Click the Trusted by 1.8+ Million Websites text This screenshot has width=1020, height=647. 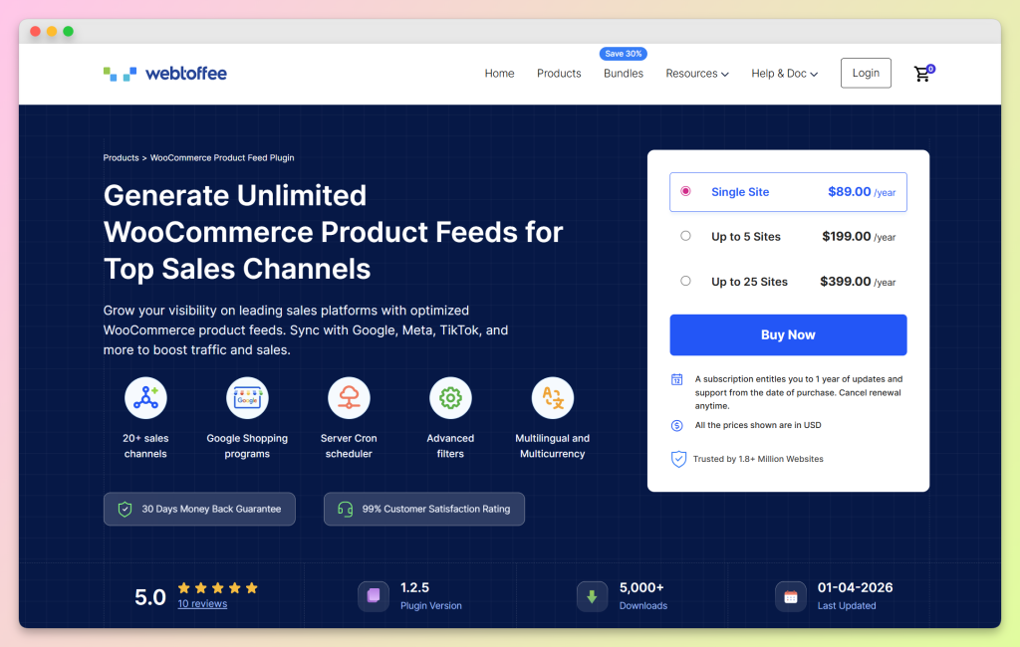758,459
